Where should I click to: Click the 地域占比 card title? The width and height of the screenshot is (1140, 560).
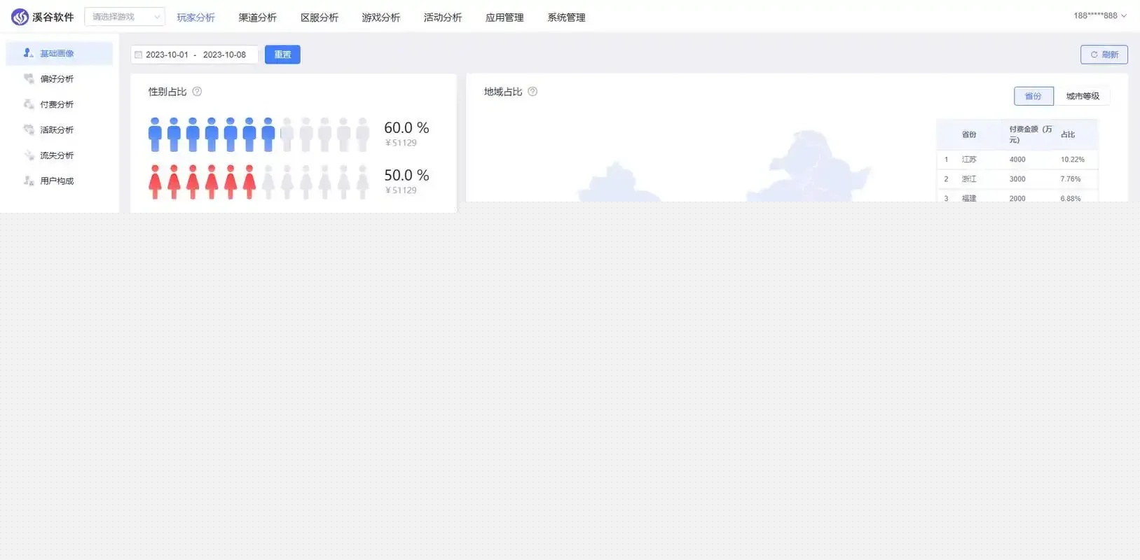[503, 92]
